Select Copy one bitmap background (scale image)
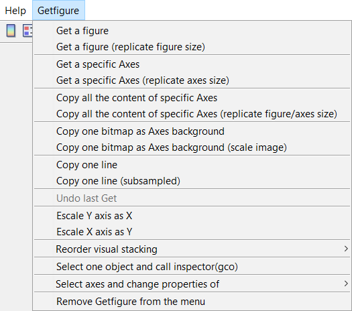 point(192,147)
